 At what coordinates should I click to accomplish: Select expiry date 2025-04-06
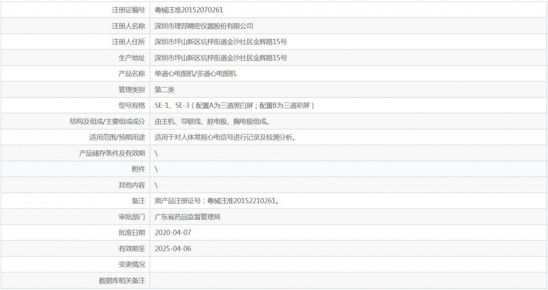pos(173,249)
